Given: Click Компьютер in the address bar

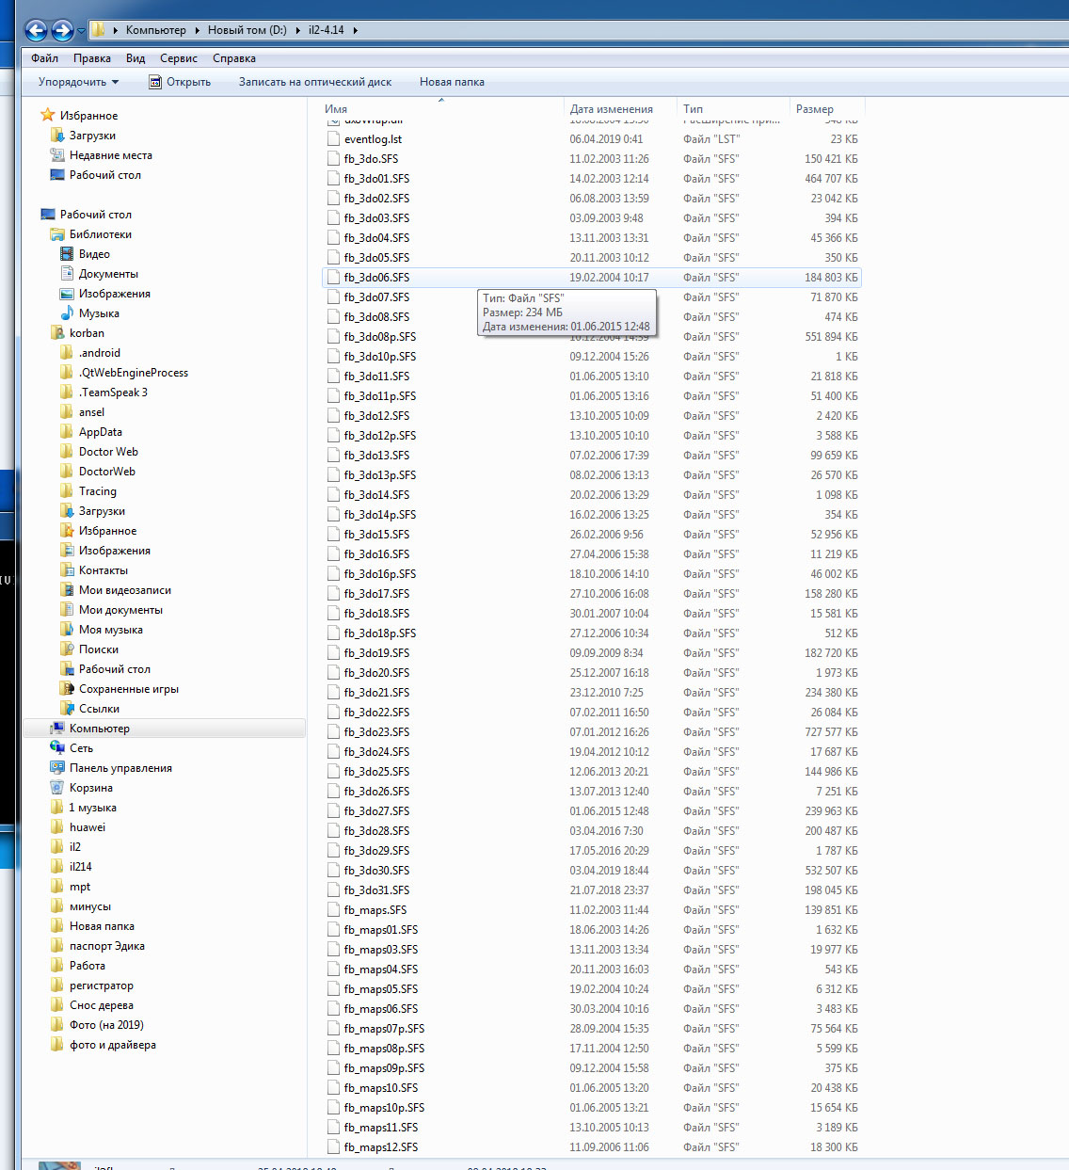Looking at the screenshot, I should (x=156, y=30).
